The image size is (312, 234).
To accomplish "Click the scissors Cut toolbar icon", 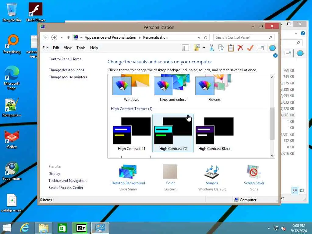I will click(x=211, y=48).
